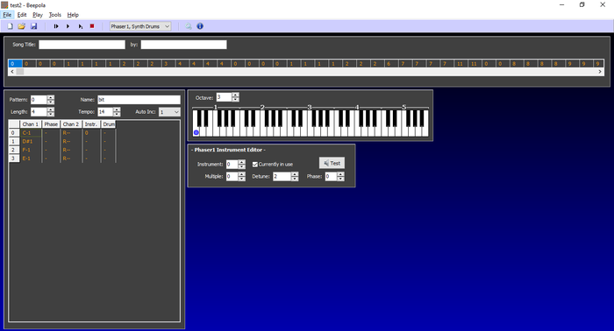Viewport: 614px width, 331px height.
Task: Play the current pattern from the toolbar
Action: [81, 26]
